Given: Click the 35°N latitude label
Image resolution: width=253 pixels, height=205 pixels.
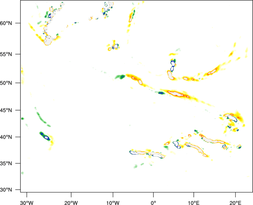Looking at the screenshot, I should coord(6,163).
